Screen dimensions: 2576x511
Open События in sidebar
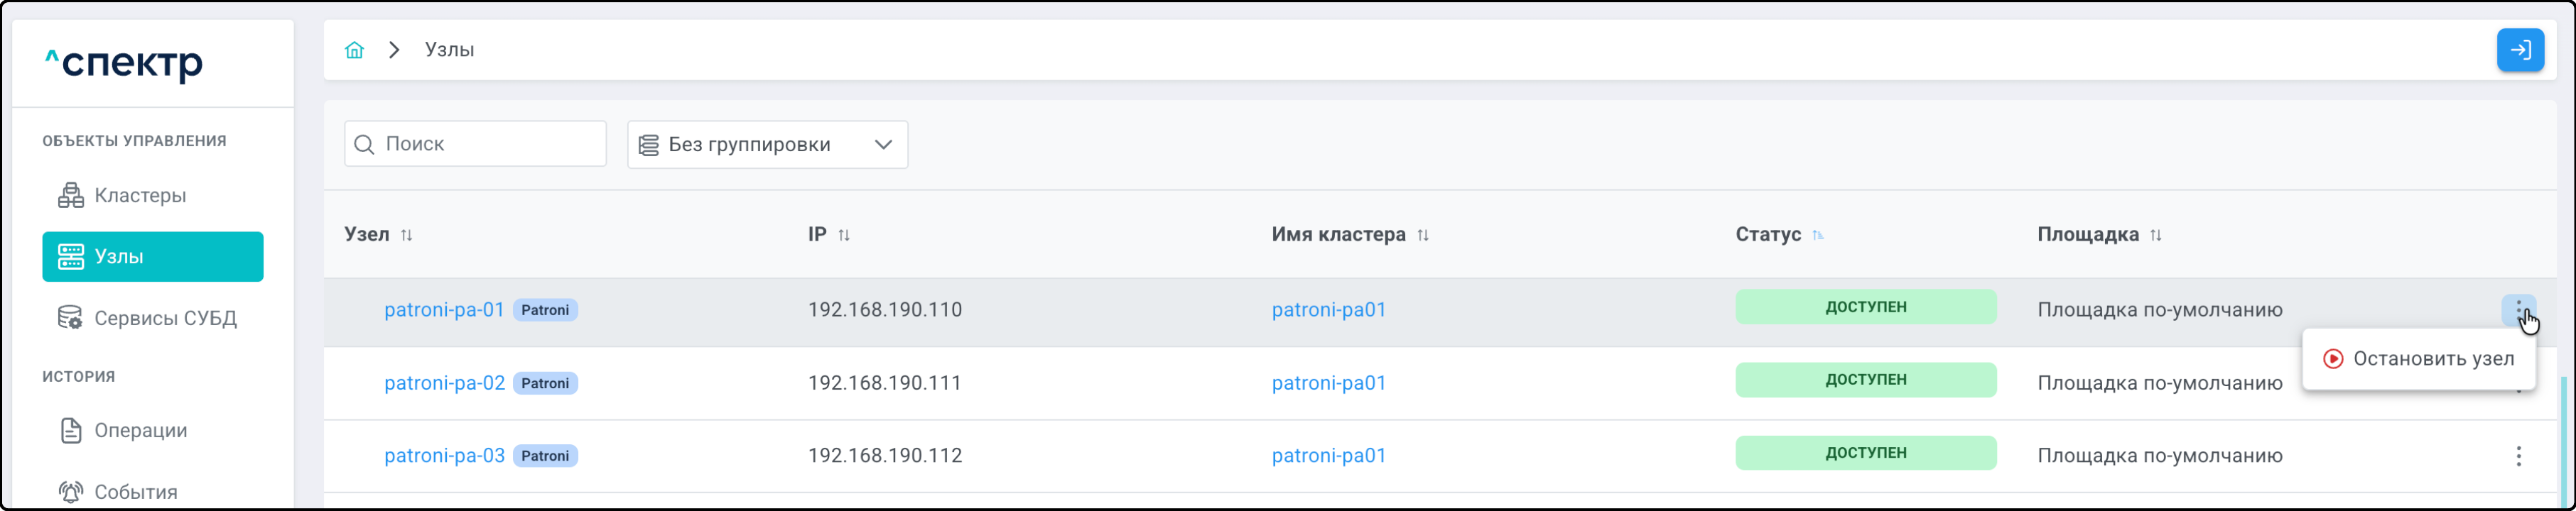[135, 491]
